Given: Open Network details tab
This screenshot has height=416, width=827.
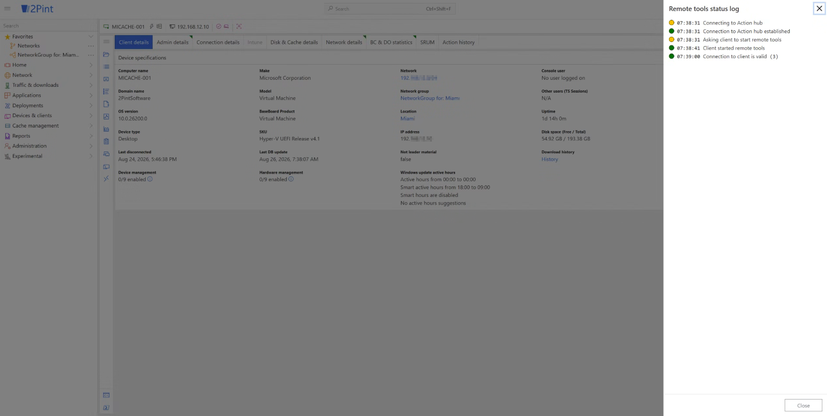Looking at the screenshot, I should coord(344,42).
